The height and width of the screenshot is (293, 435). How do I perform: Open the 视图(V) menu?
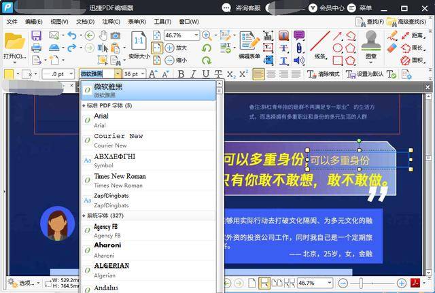[x=59, y=22]
